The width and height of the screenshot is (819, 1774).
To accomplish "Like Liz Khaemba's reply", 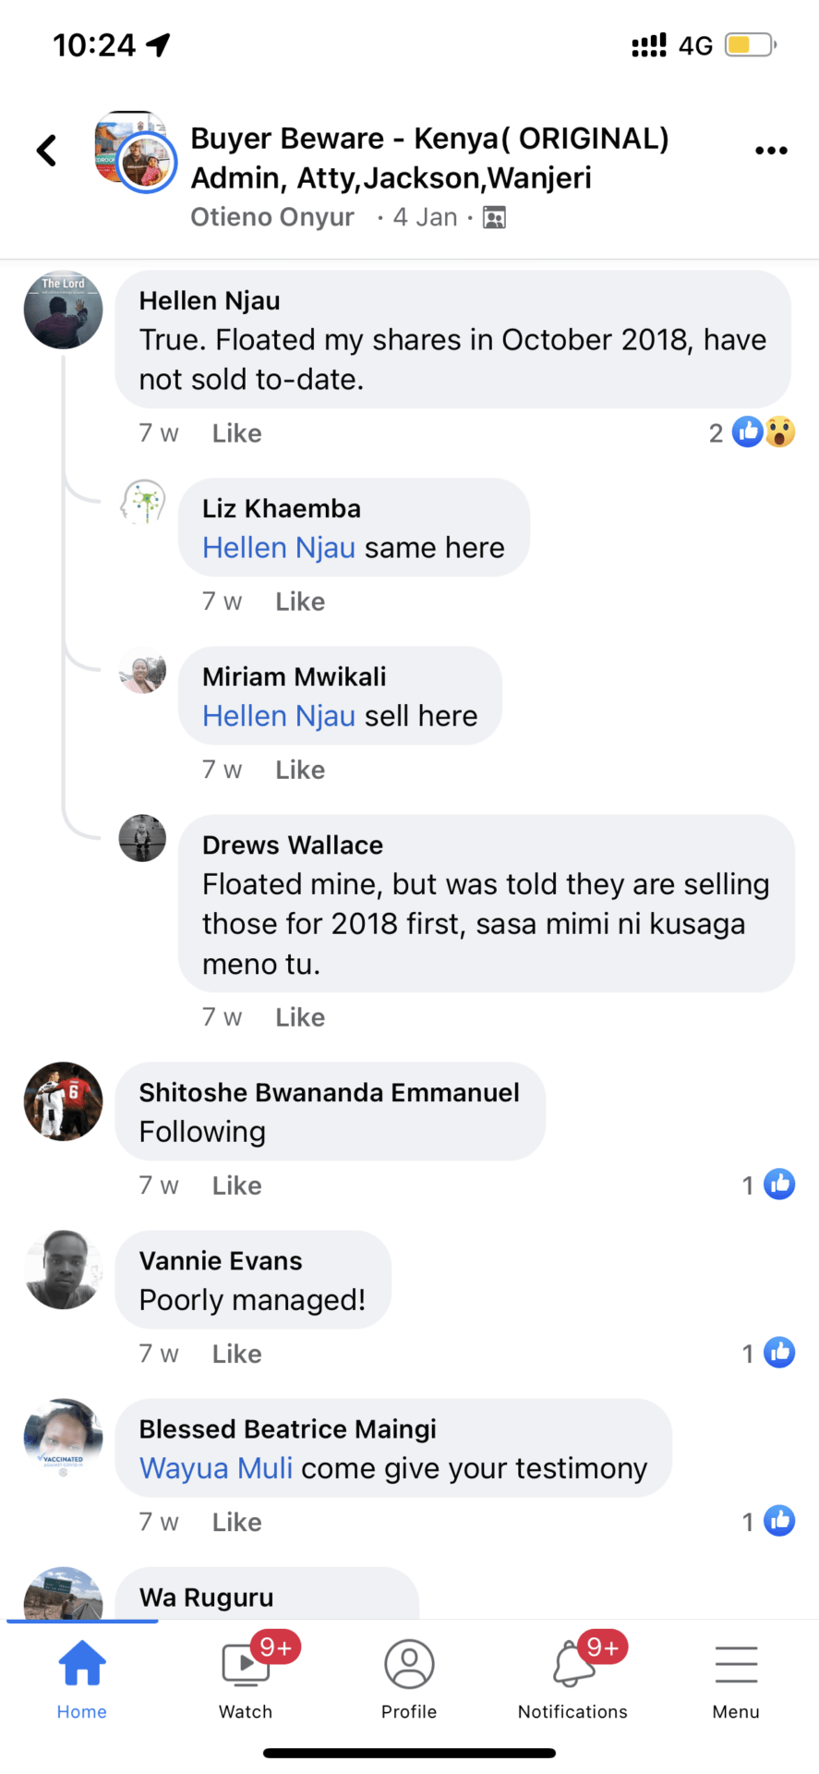I will tap(300, 601).
